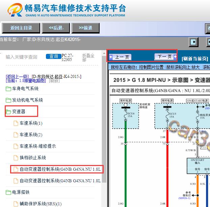
Task: Click the 车速系统(1) page icon
Action: [x=16, y=123]
